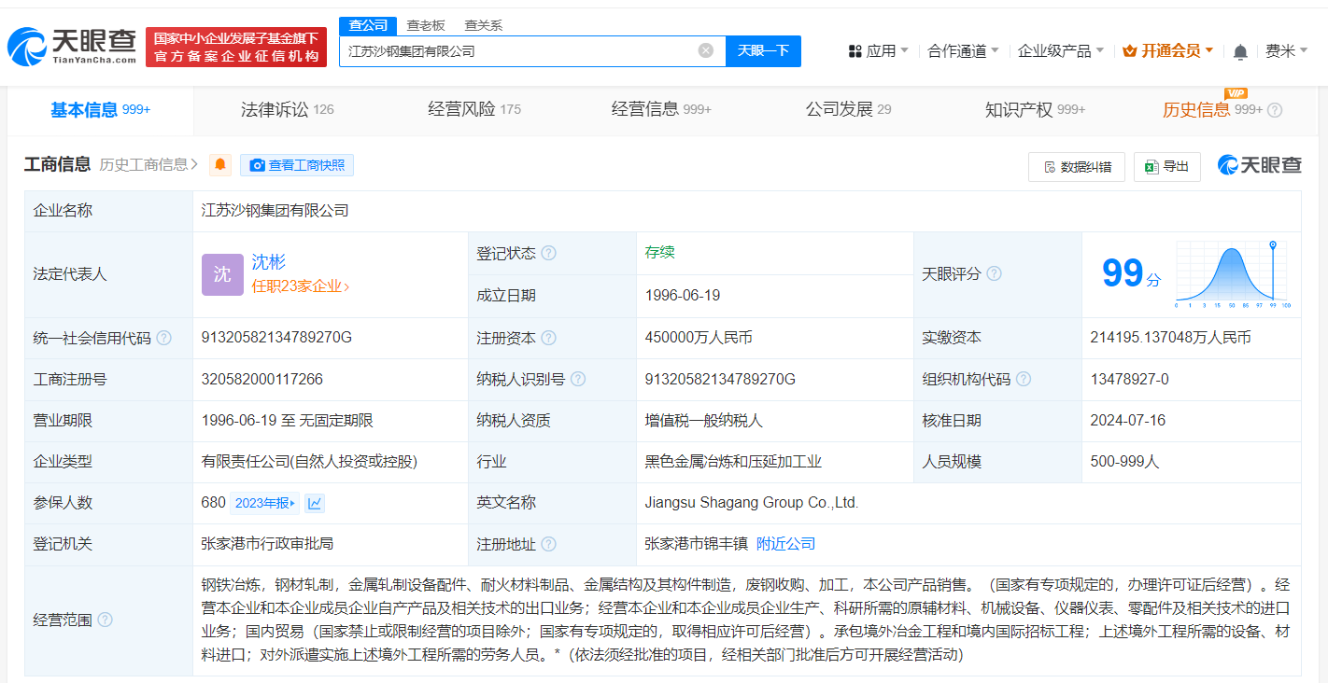This screenshot has width=1328, height=683.
Task: Open the trend chart icon next to 2023年报
Action: click(315, 503)
